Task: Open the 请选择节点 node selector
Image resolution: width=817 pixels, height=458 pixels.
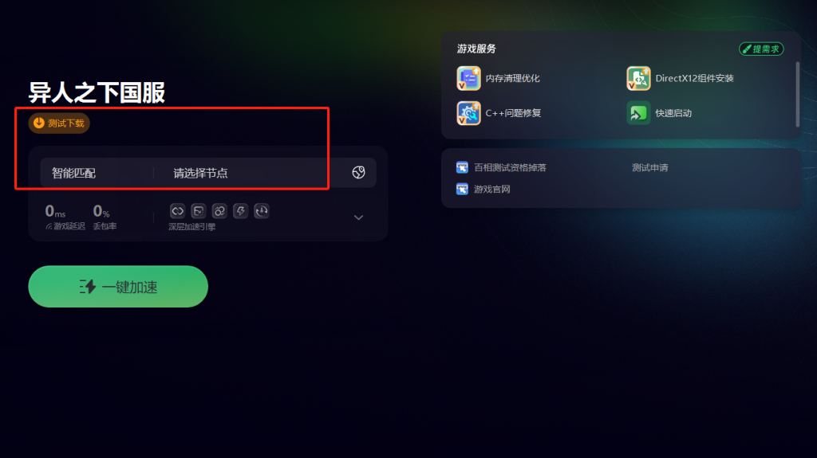Action: point(250,173)
